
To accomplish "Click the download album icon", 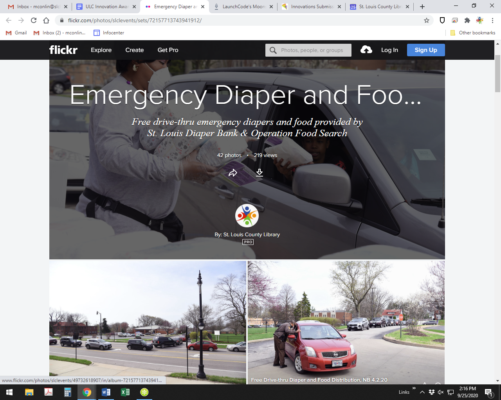I will pos(259,173).
